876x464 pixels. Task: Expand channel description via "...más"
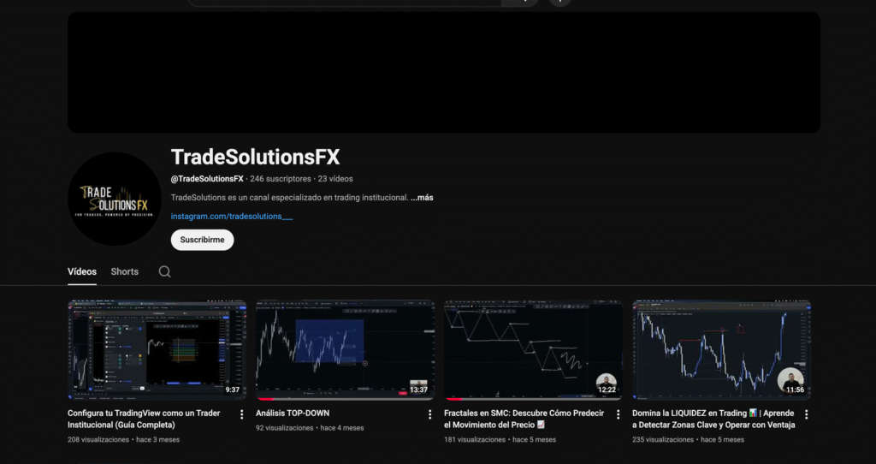coord(422,198)
